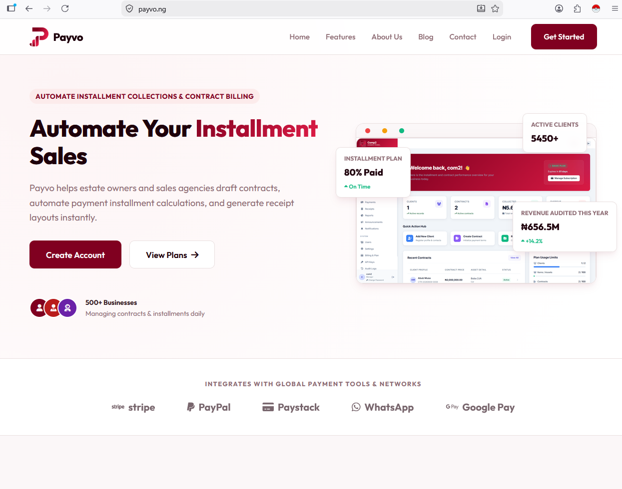Click the 'Active Clients 5450+' card

555,133
